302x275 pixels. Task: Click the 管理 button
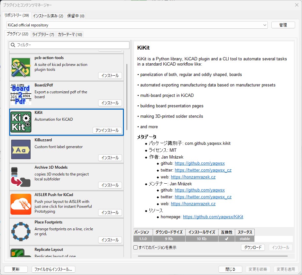click(283, 25)
